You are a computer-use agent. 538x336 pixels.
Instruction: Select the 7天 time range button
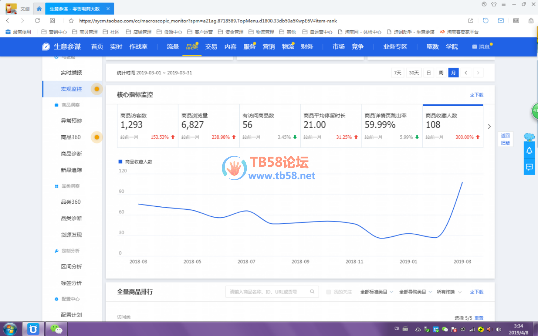click(x=397, y=73)
